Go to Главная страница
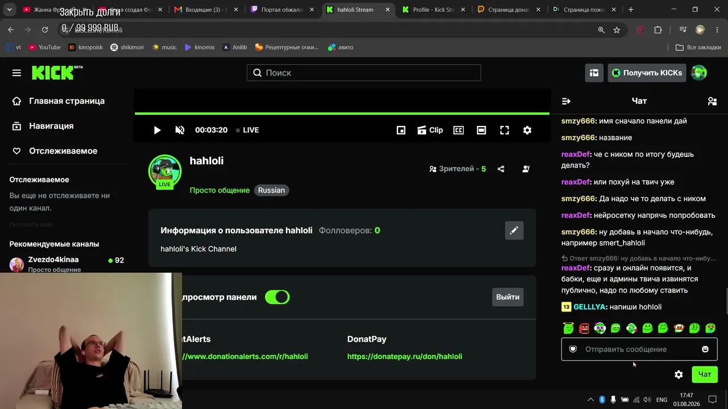Image resolution: width=728 pixels, height=409 pixels. tap(58, 101)
